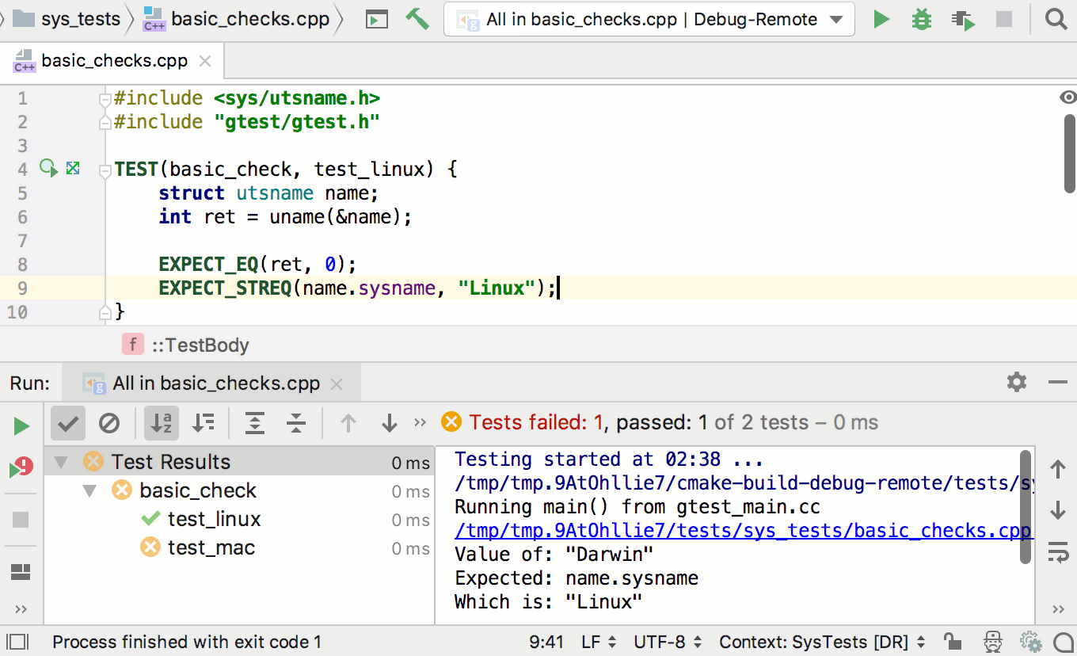Click editor vertical scrollbar

(1070, 153)
